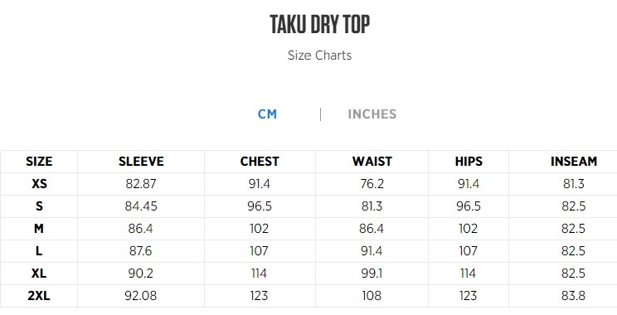The height and width of the screenshot is (315, 617).
Task: Select the XS size row label
Action: [39, 184]
